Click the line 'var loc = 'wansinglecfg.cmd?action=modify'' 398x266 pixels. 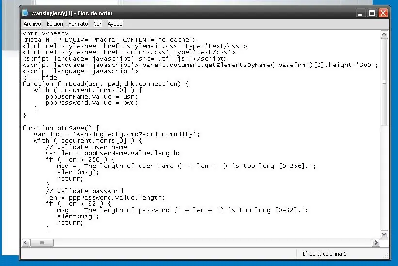(117, 134)
